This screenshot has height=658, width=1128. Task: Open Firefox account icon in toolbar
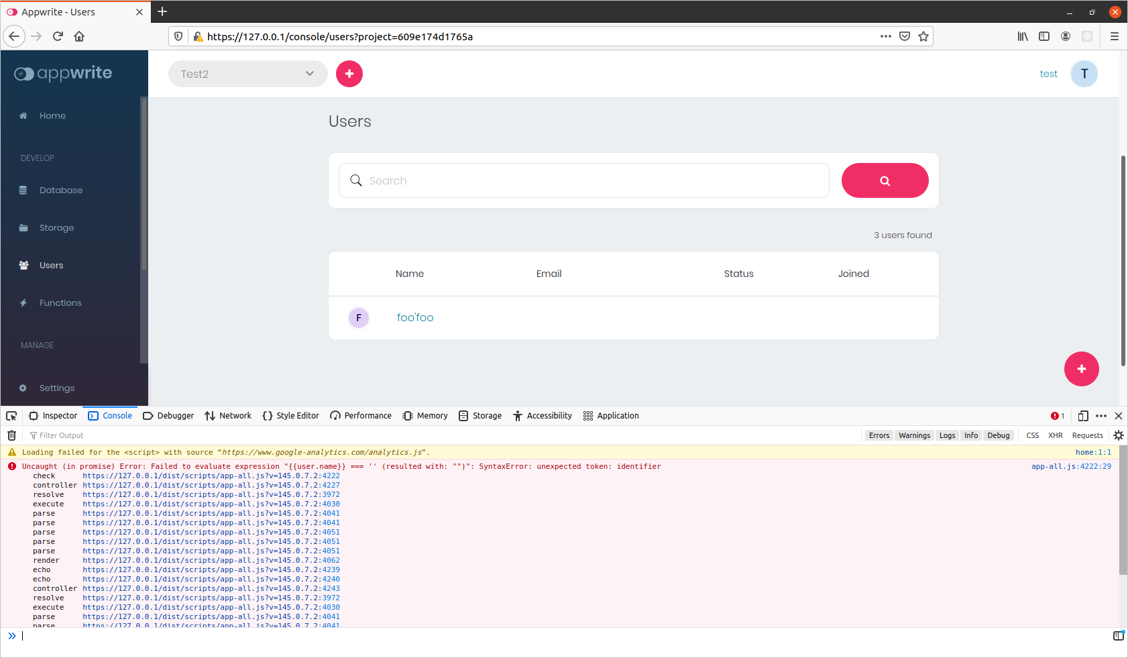1066,36
